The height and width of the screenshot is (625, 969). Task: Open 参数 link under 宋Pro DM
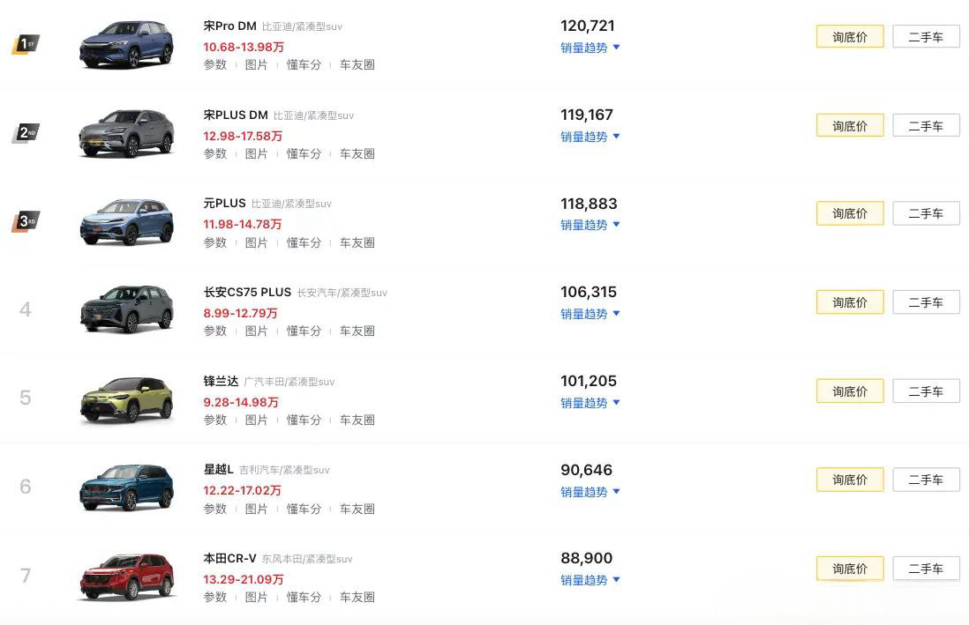215,65
